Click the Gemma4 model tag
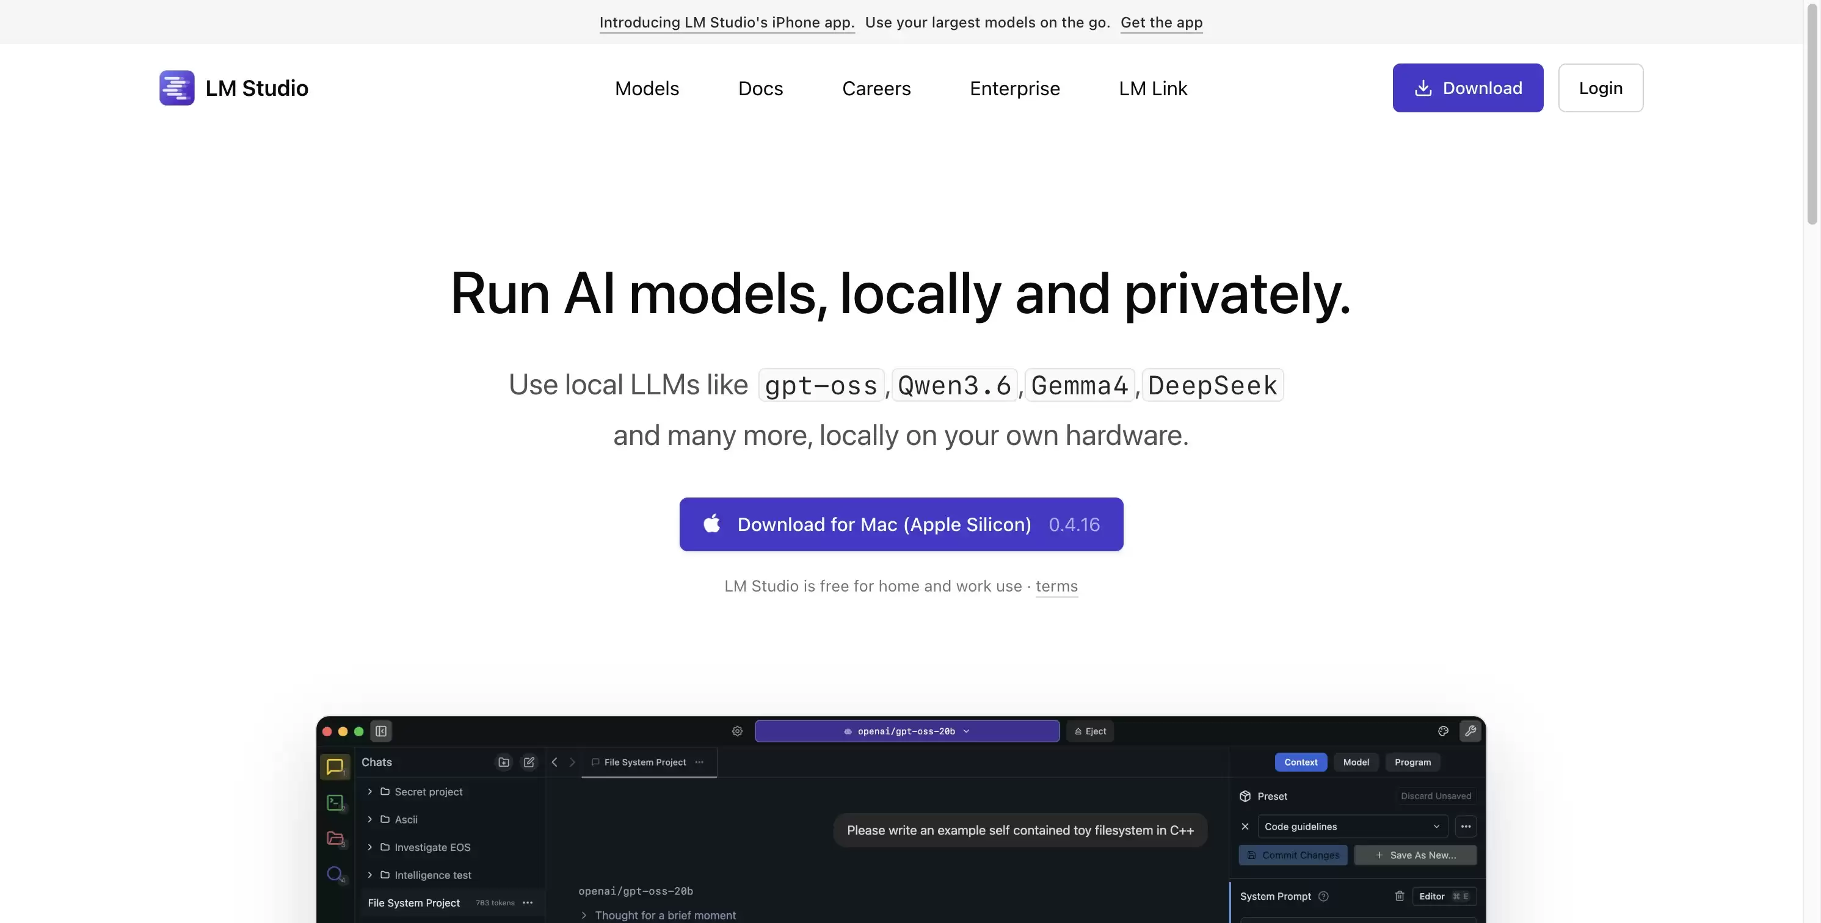The height and width of the screenshot is (923, 1821). point(1080,385)
